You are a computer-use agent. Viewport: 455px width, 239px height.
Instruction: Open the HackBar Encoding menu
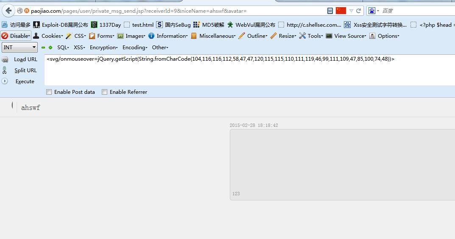coord(135,48)
